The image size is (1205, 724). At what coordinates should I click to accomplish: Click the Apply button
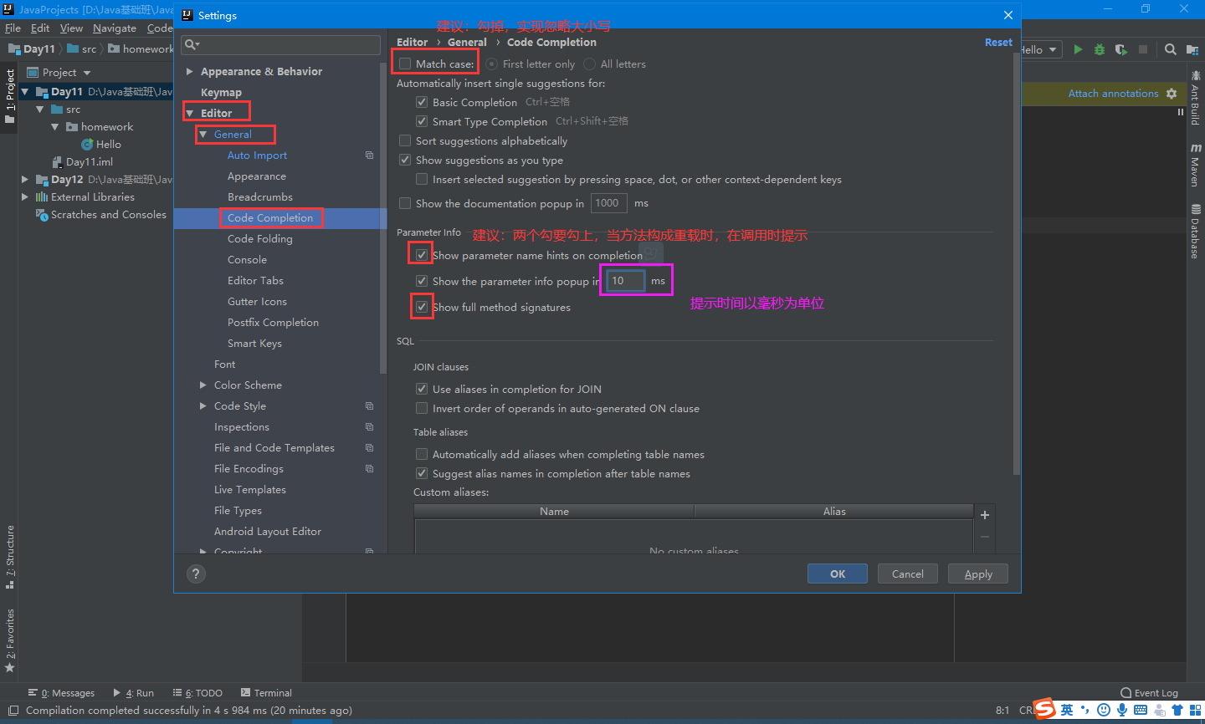click(978, 574)
